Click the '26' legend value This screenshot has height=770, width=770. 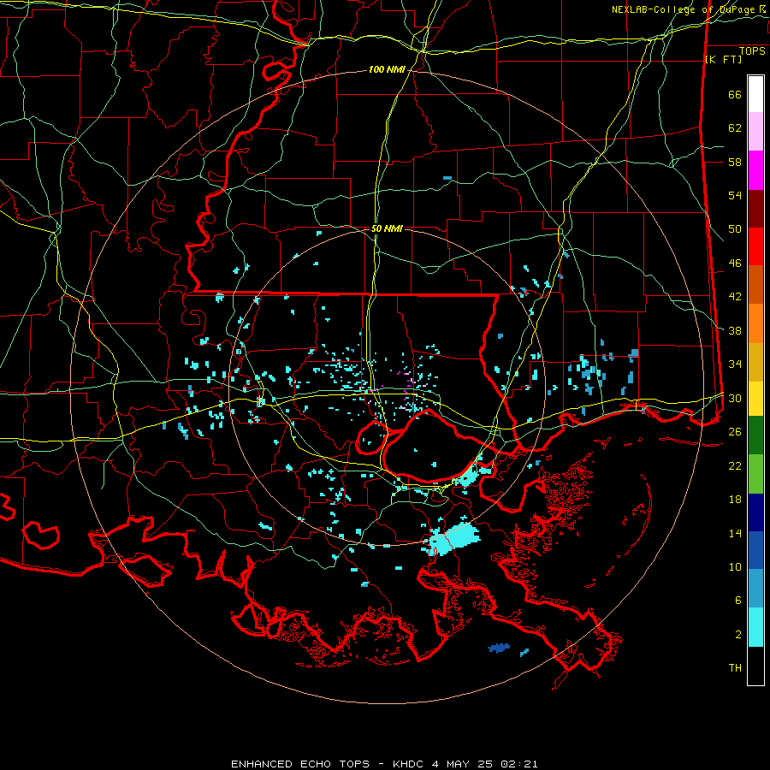tap(735, 431)
